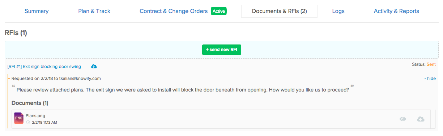Click the RFIs (1) section heading

coord(16,33)
